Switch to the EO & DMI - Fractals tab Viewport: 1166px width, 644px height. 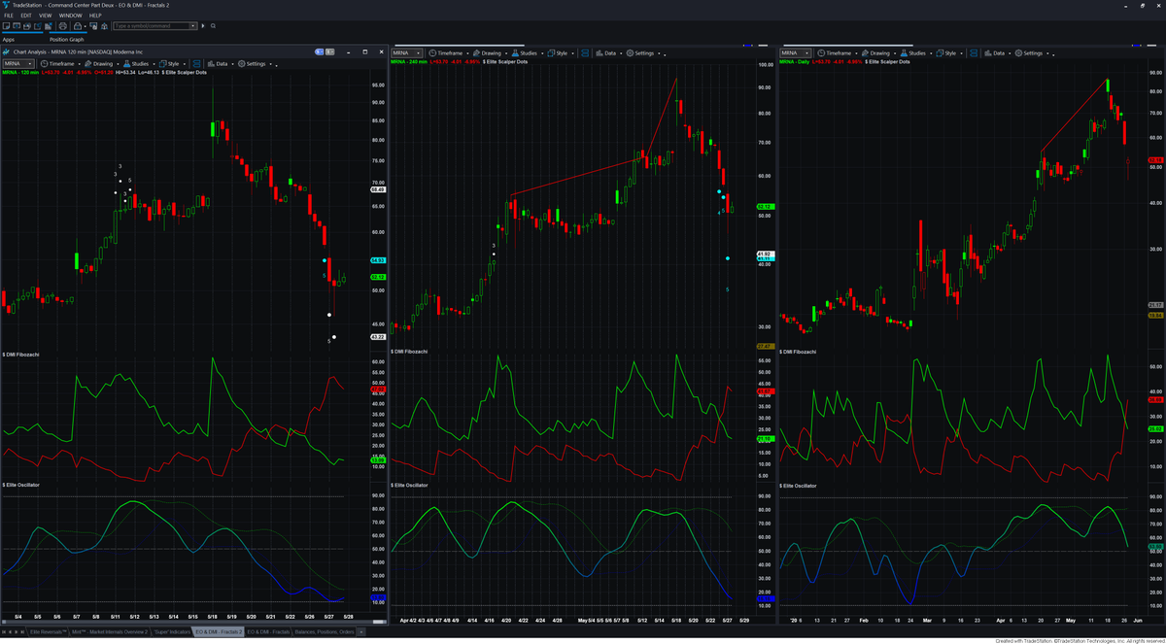268,632
